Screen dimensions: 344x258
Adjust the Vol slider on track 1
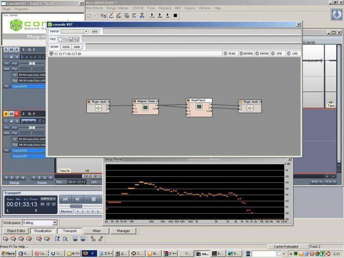(x=32, y=63)
